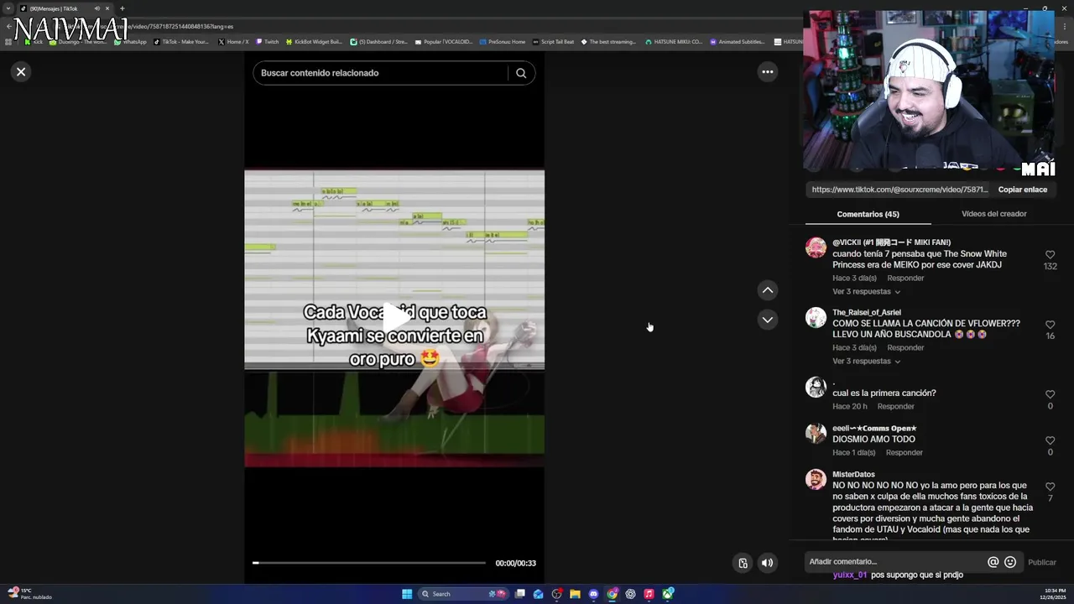1074x604 pixels.
Task: Go to next video with down chevron
Action: coord(767,320)
